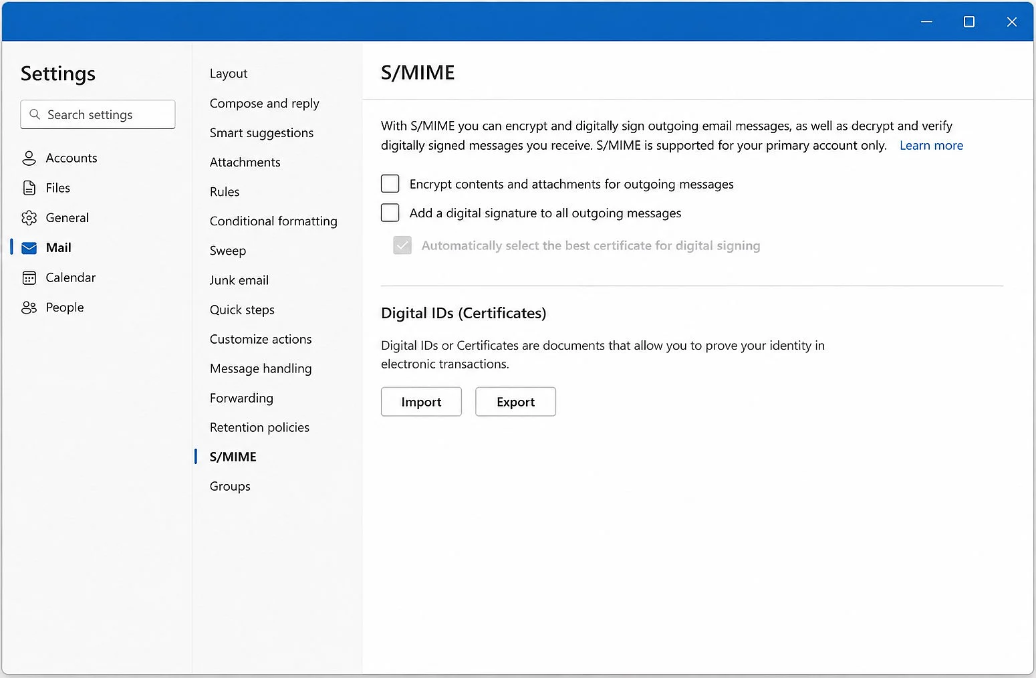This screenshot has height=678, width=1036.
Task: Open Retention policies page
Action: pos(259,427)
